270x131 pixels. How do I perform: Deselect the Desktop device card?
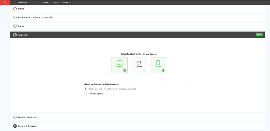(x=119, y=65)
